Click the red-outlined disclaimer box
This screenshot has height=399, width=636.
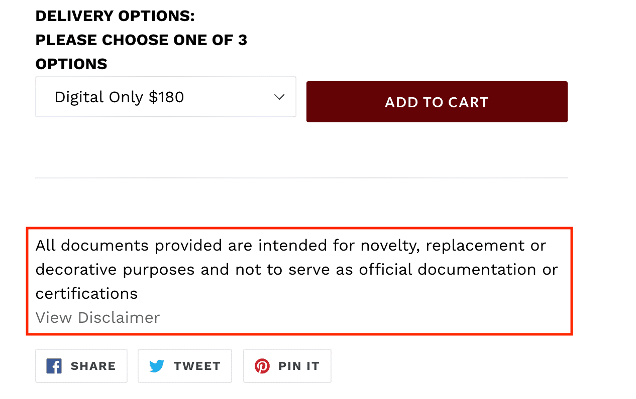pos(300,281)
